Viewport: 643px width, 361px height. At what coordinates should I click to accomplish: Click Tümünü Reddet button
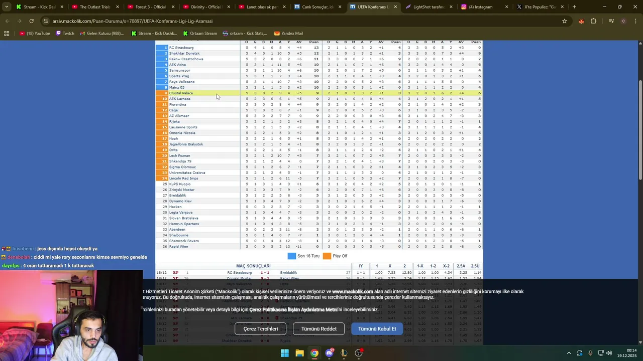click(318, 329)
